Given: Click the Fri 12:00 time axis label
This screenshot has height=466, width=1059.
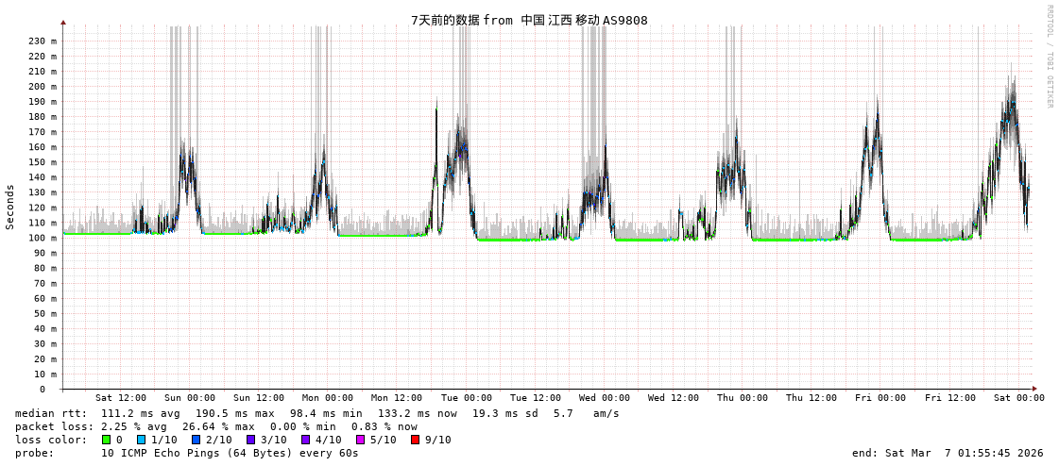Looking at the screenshot, I should point(949,398).
